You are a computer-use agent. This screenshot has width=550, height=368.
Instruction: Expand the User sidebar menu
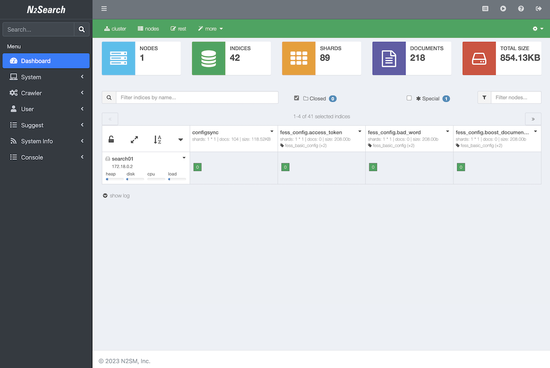click(x=46, y=109)
